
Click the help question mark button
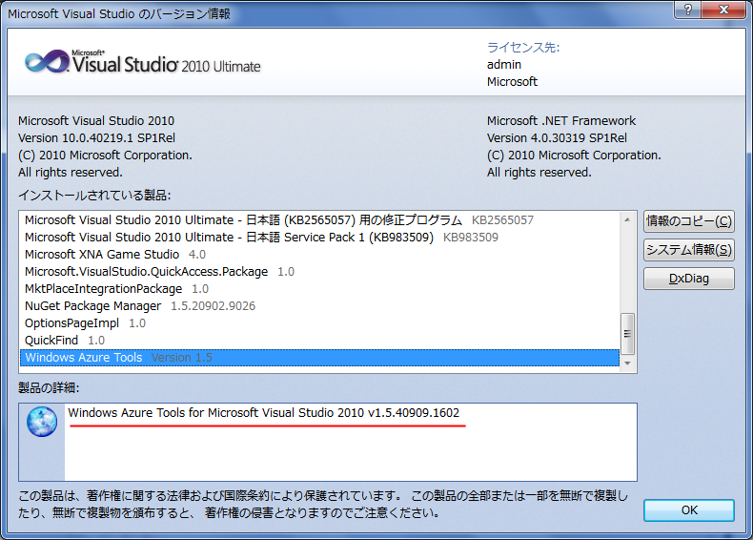tap(687, 10)
